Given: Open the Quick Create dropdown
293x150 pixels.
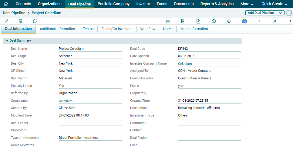Looking at the screenshot, I should [x=274, y=4].
